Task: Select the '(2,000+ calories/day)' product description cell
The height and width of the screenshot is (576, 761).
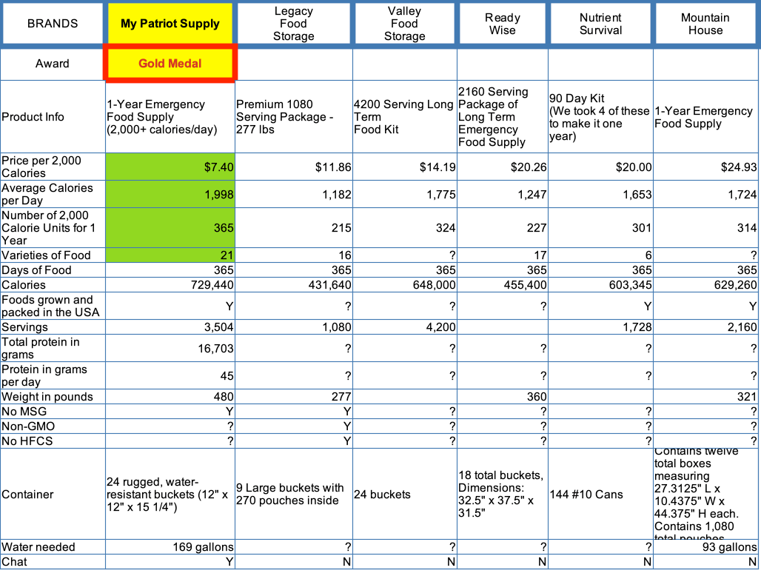Action: (170, 117)
